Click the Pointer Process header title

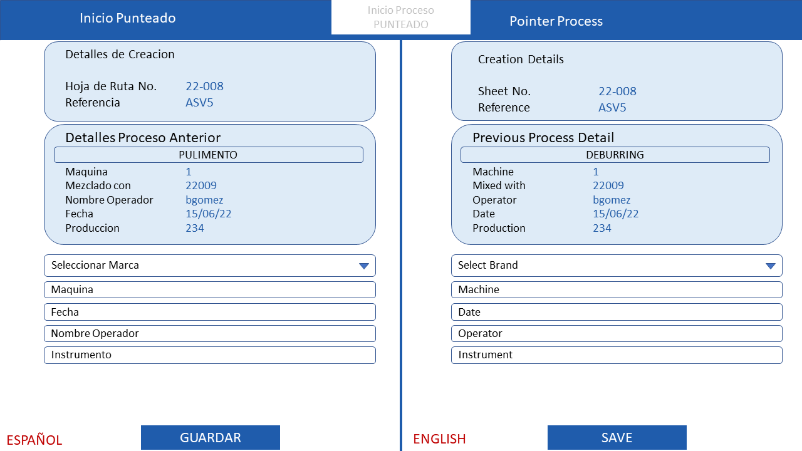tap(556, 21)
